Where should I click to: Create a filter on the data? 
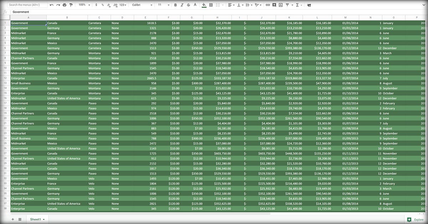(287, 5)
